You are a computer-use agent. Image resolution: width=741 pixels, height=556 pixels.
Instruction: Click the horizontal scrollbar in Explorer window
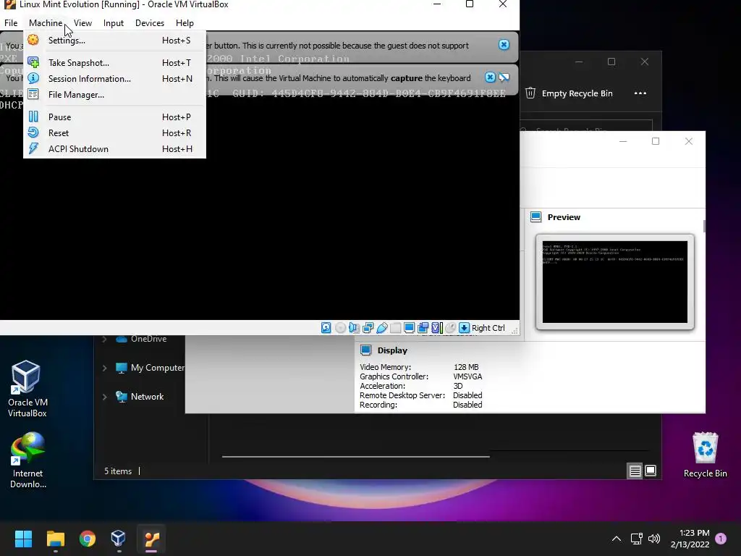[x=356, y=457]
